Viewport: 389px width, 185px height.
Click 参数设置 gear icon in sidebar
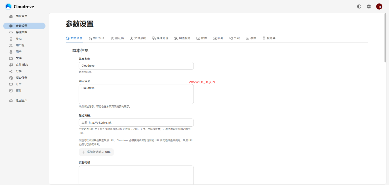pyautogui.click(x=11, y=26)
